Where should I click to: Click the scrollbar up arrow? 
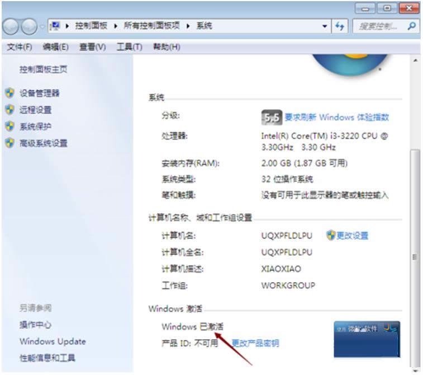(x=415, y=61)
